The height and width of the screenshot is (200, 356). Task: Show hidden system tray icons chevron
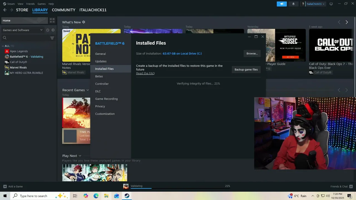coord(313,196)
